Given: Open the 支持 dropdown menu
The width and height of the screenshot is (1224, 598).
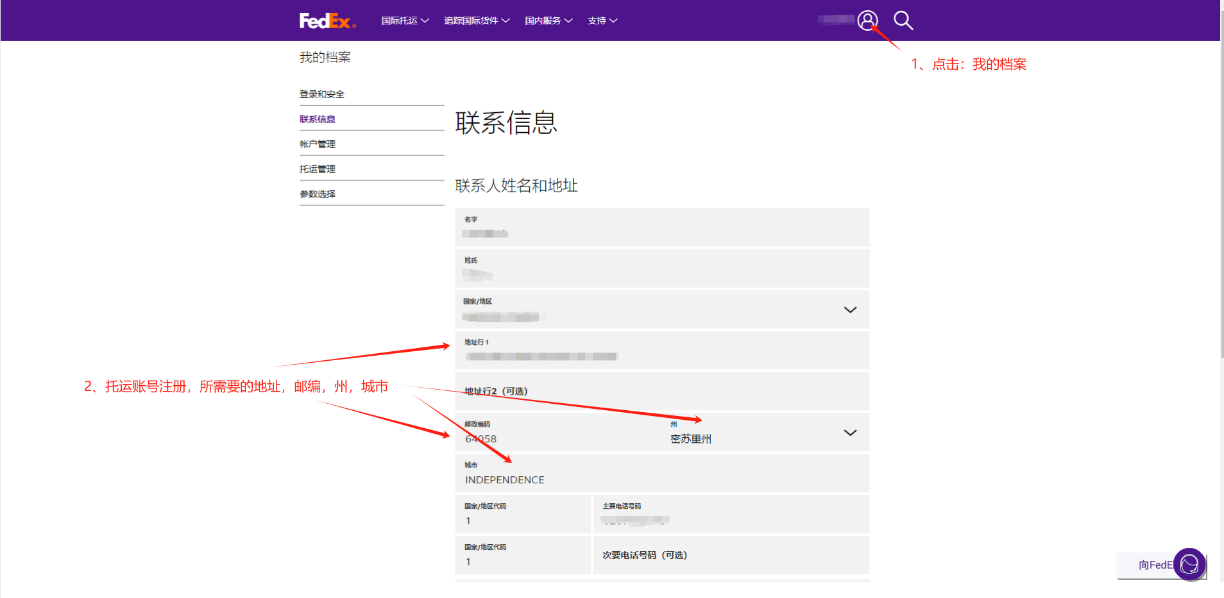Looking at the screenshot, I should click(x=602, y=21).
